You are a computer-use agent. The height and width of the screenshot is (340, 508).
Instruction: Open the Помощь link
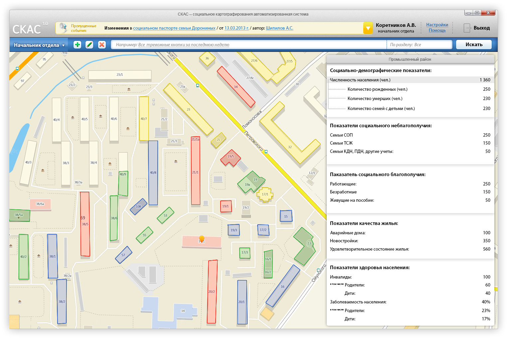437,30
